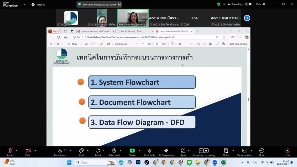
Task: Open AI Companion
Action: (166, 152)
